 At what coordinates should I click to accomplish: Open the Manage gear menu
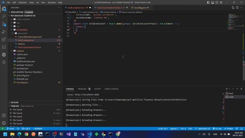pos(4,123)
